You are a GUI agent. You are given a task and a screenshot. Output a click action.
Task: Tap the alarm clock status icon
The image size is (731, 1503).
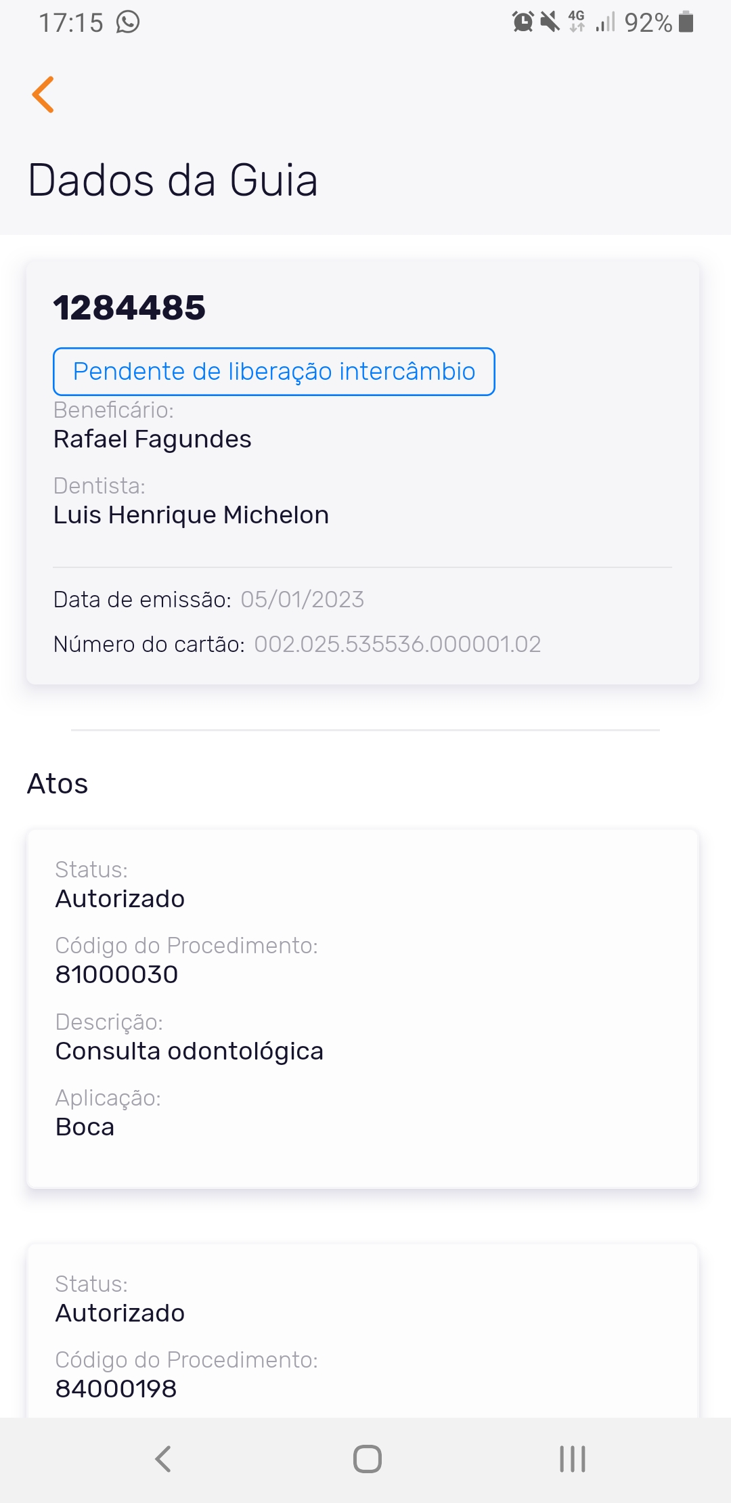[523, 22]
